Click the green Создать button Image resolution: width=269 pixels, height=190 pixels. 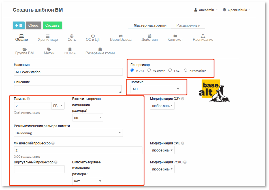point(52,25)
